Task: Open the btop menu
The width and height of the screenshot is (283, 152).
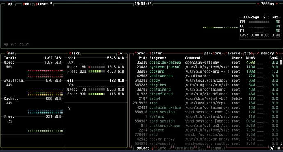Action: tap(27, 4)
